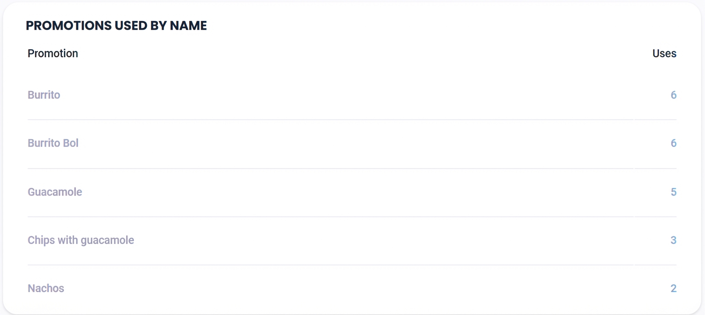Click Guacamole's uses count of 5
Screen dimensions: 705x315
click(673, 191)
